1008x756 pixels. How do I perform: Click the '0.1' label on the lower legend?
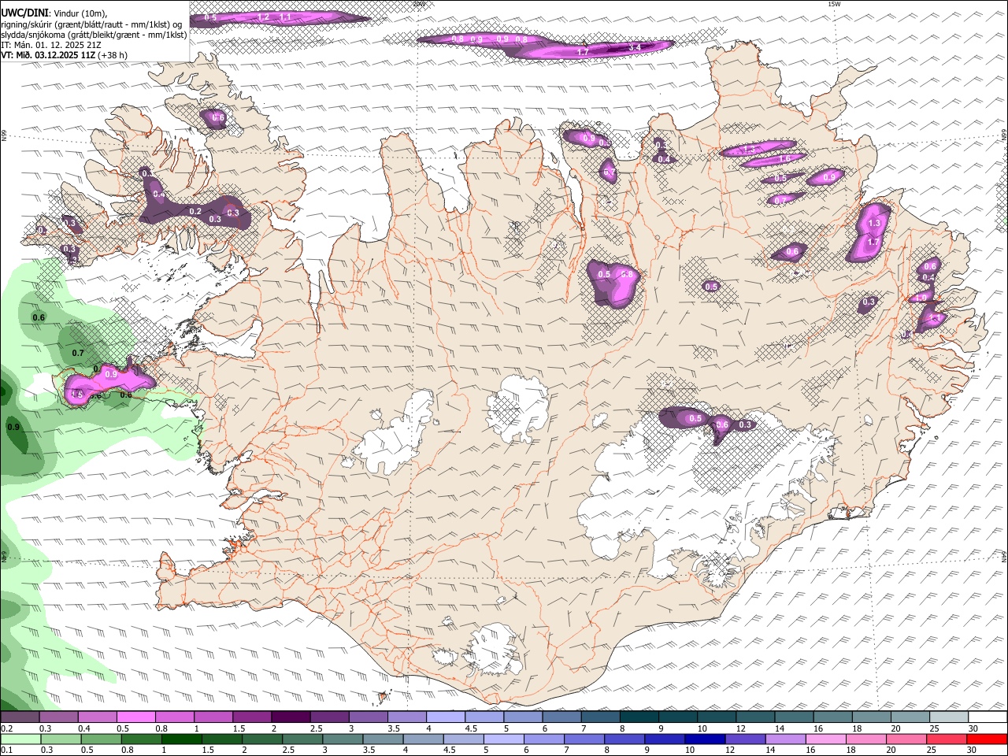[x=6, y=750]
